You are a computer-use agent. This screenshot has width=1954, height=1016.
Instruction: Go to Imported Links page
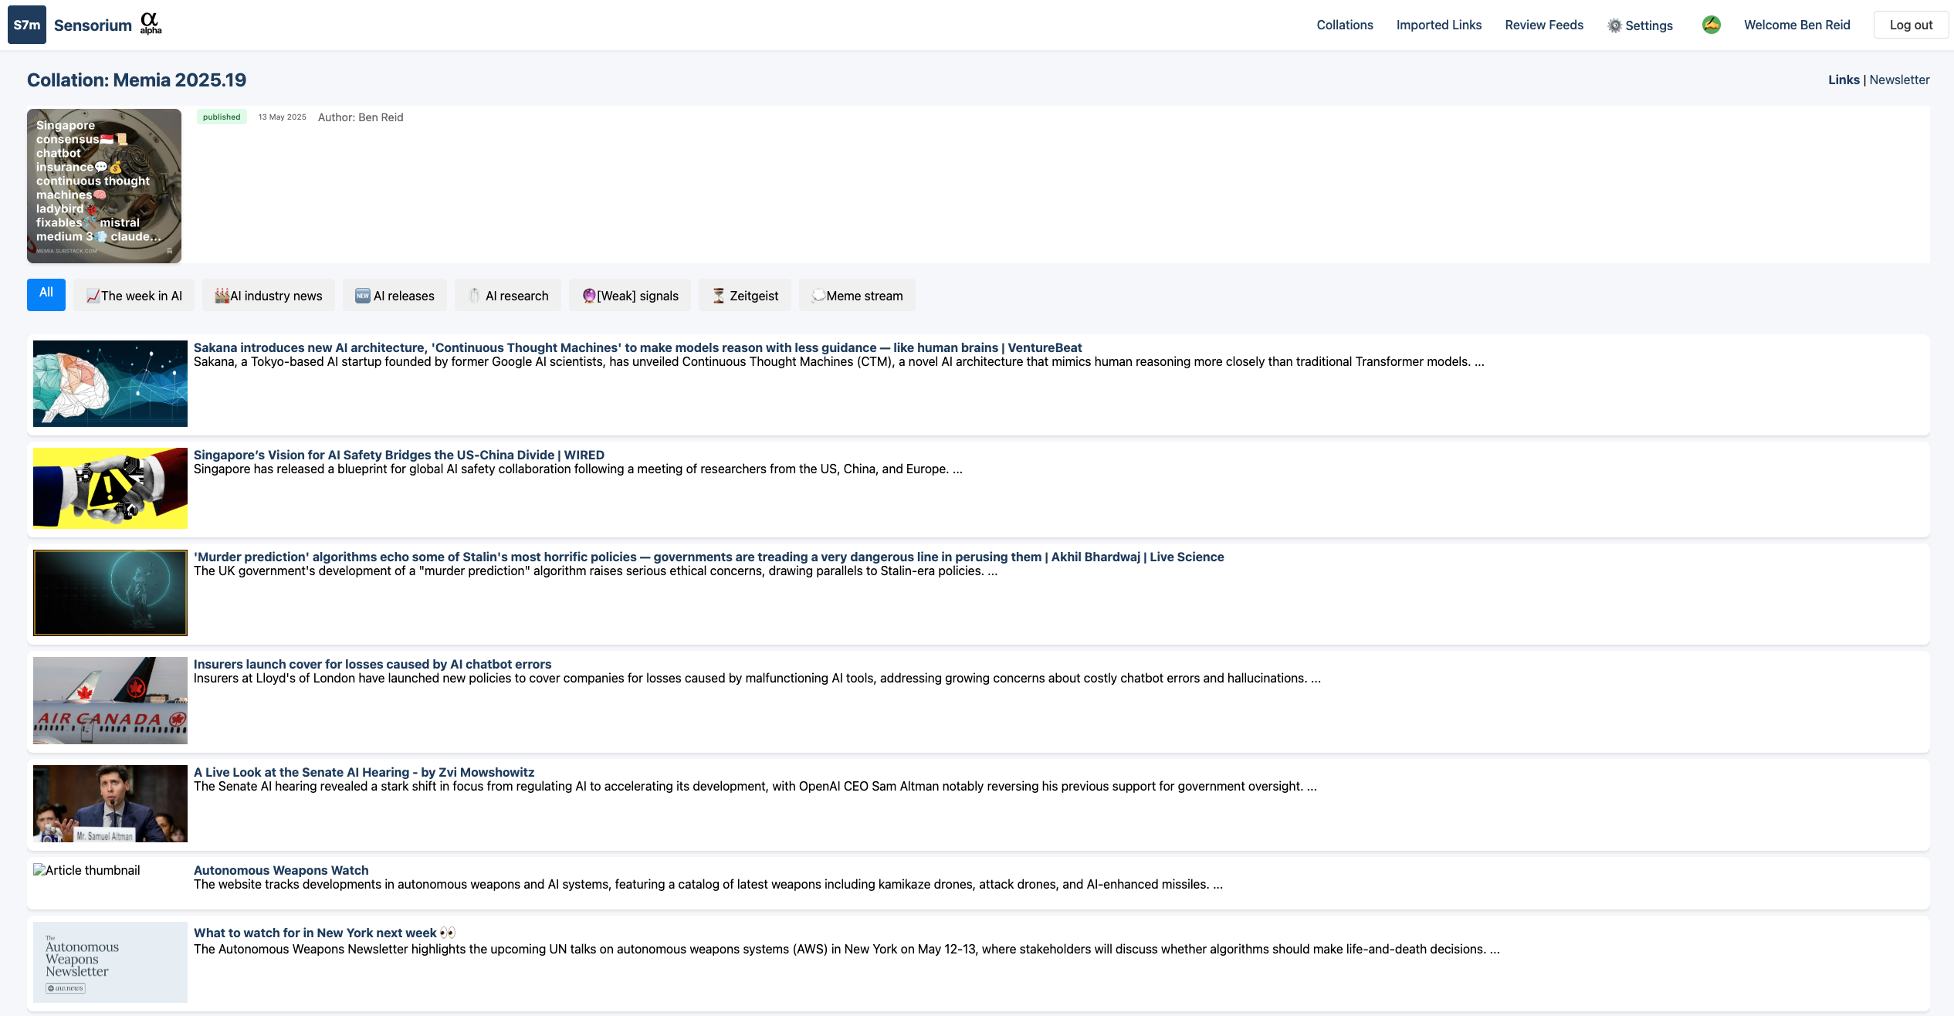1438,25
